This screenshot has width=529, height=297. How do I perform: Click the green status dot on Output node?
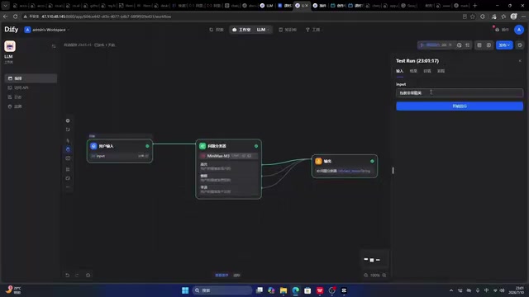[372, 162]
